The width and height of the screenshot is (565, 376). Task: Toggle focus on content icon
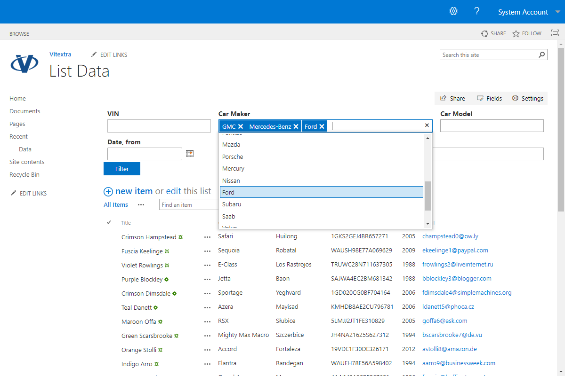pyautogui.click(x=555, y=33)
